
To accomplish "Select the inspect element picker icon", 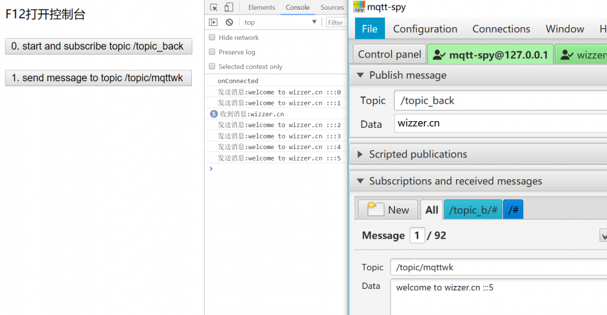I will (214, 7).
